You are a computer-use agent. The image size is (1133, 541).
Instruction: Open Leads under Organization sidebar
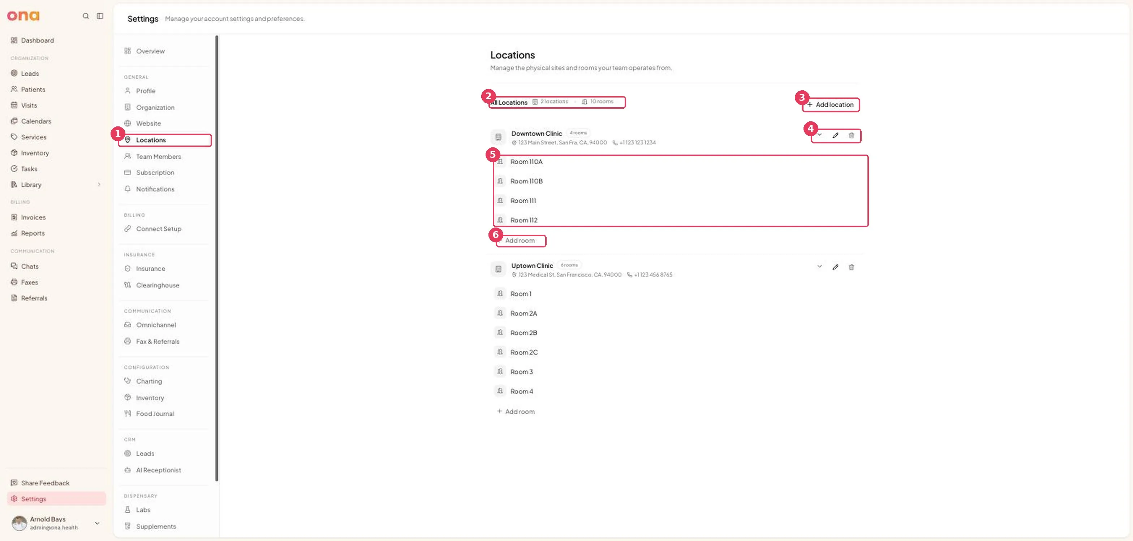coord(56,73)
